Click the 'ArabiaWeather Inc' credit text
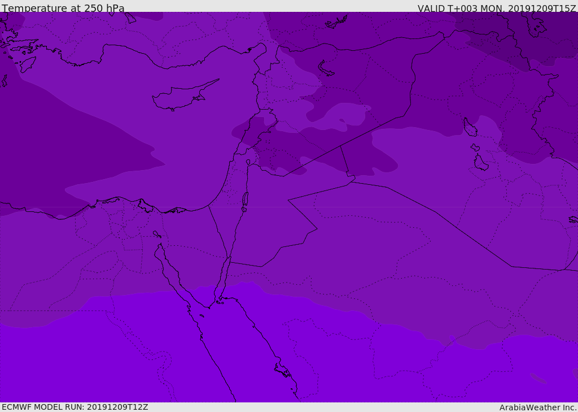The image size is (578, 412). coord(538,407)
